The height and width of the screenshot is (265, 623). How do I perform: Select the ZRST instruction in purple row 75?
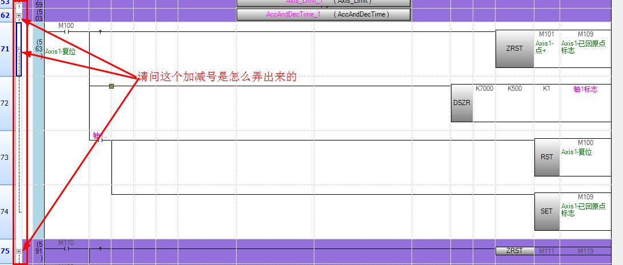coord(514,251)
